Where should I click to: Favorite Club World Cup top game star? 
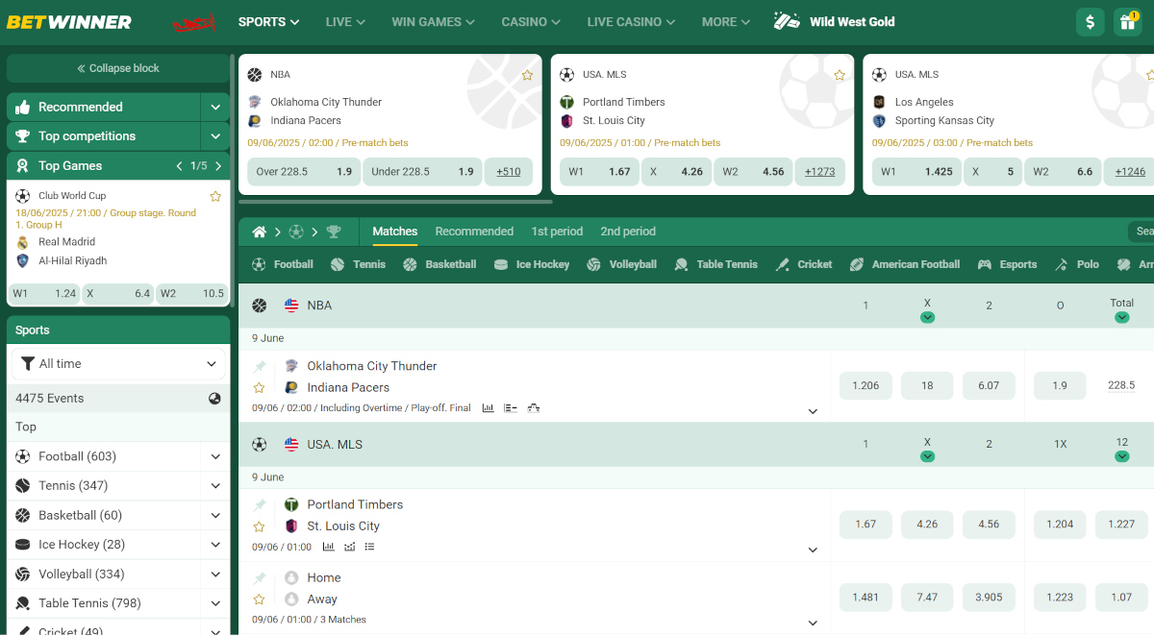(215, 196)
